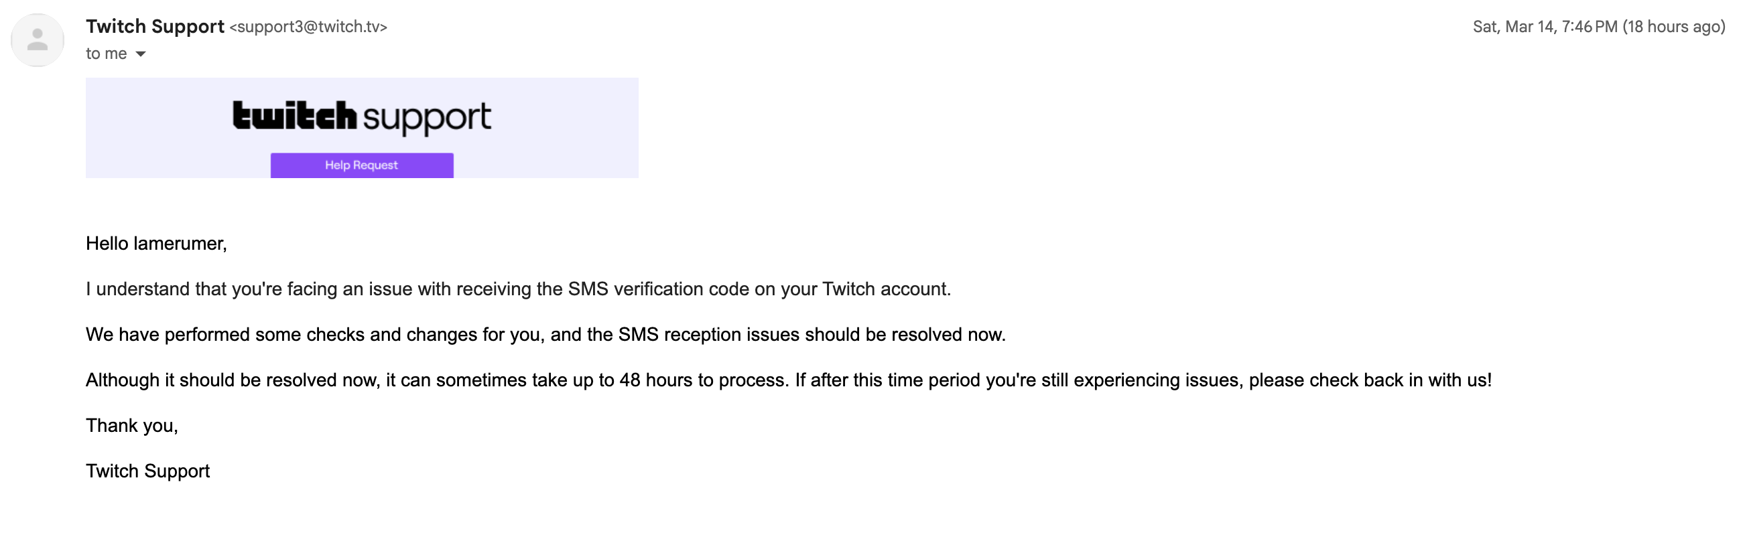Click the Twitch Support signature at bottom
The height and width of the screenshot is (541, 1741).
pos(147,471)
